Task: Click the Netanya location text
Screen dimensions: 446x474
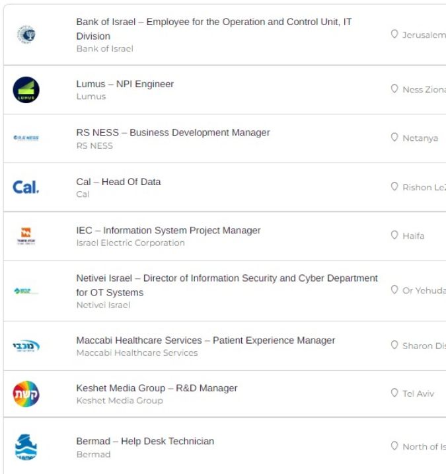Action: pos(420,138)
